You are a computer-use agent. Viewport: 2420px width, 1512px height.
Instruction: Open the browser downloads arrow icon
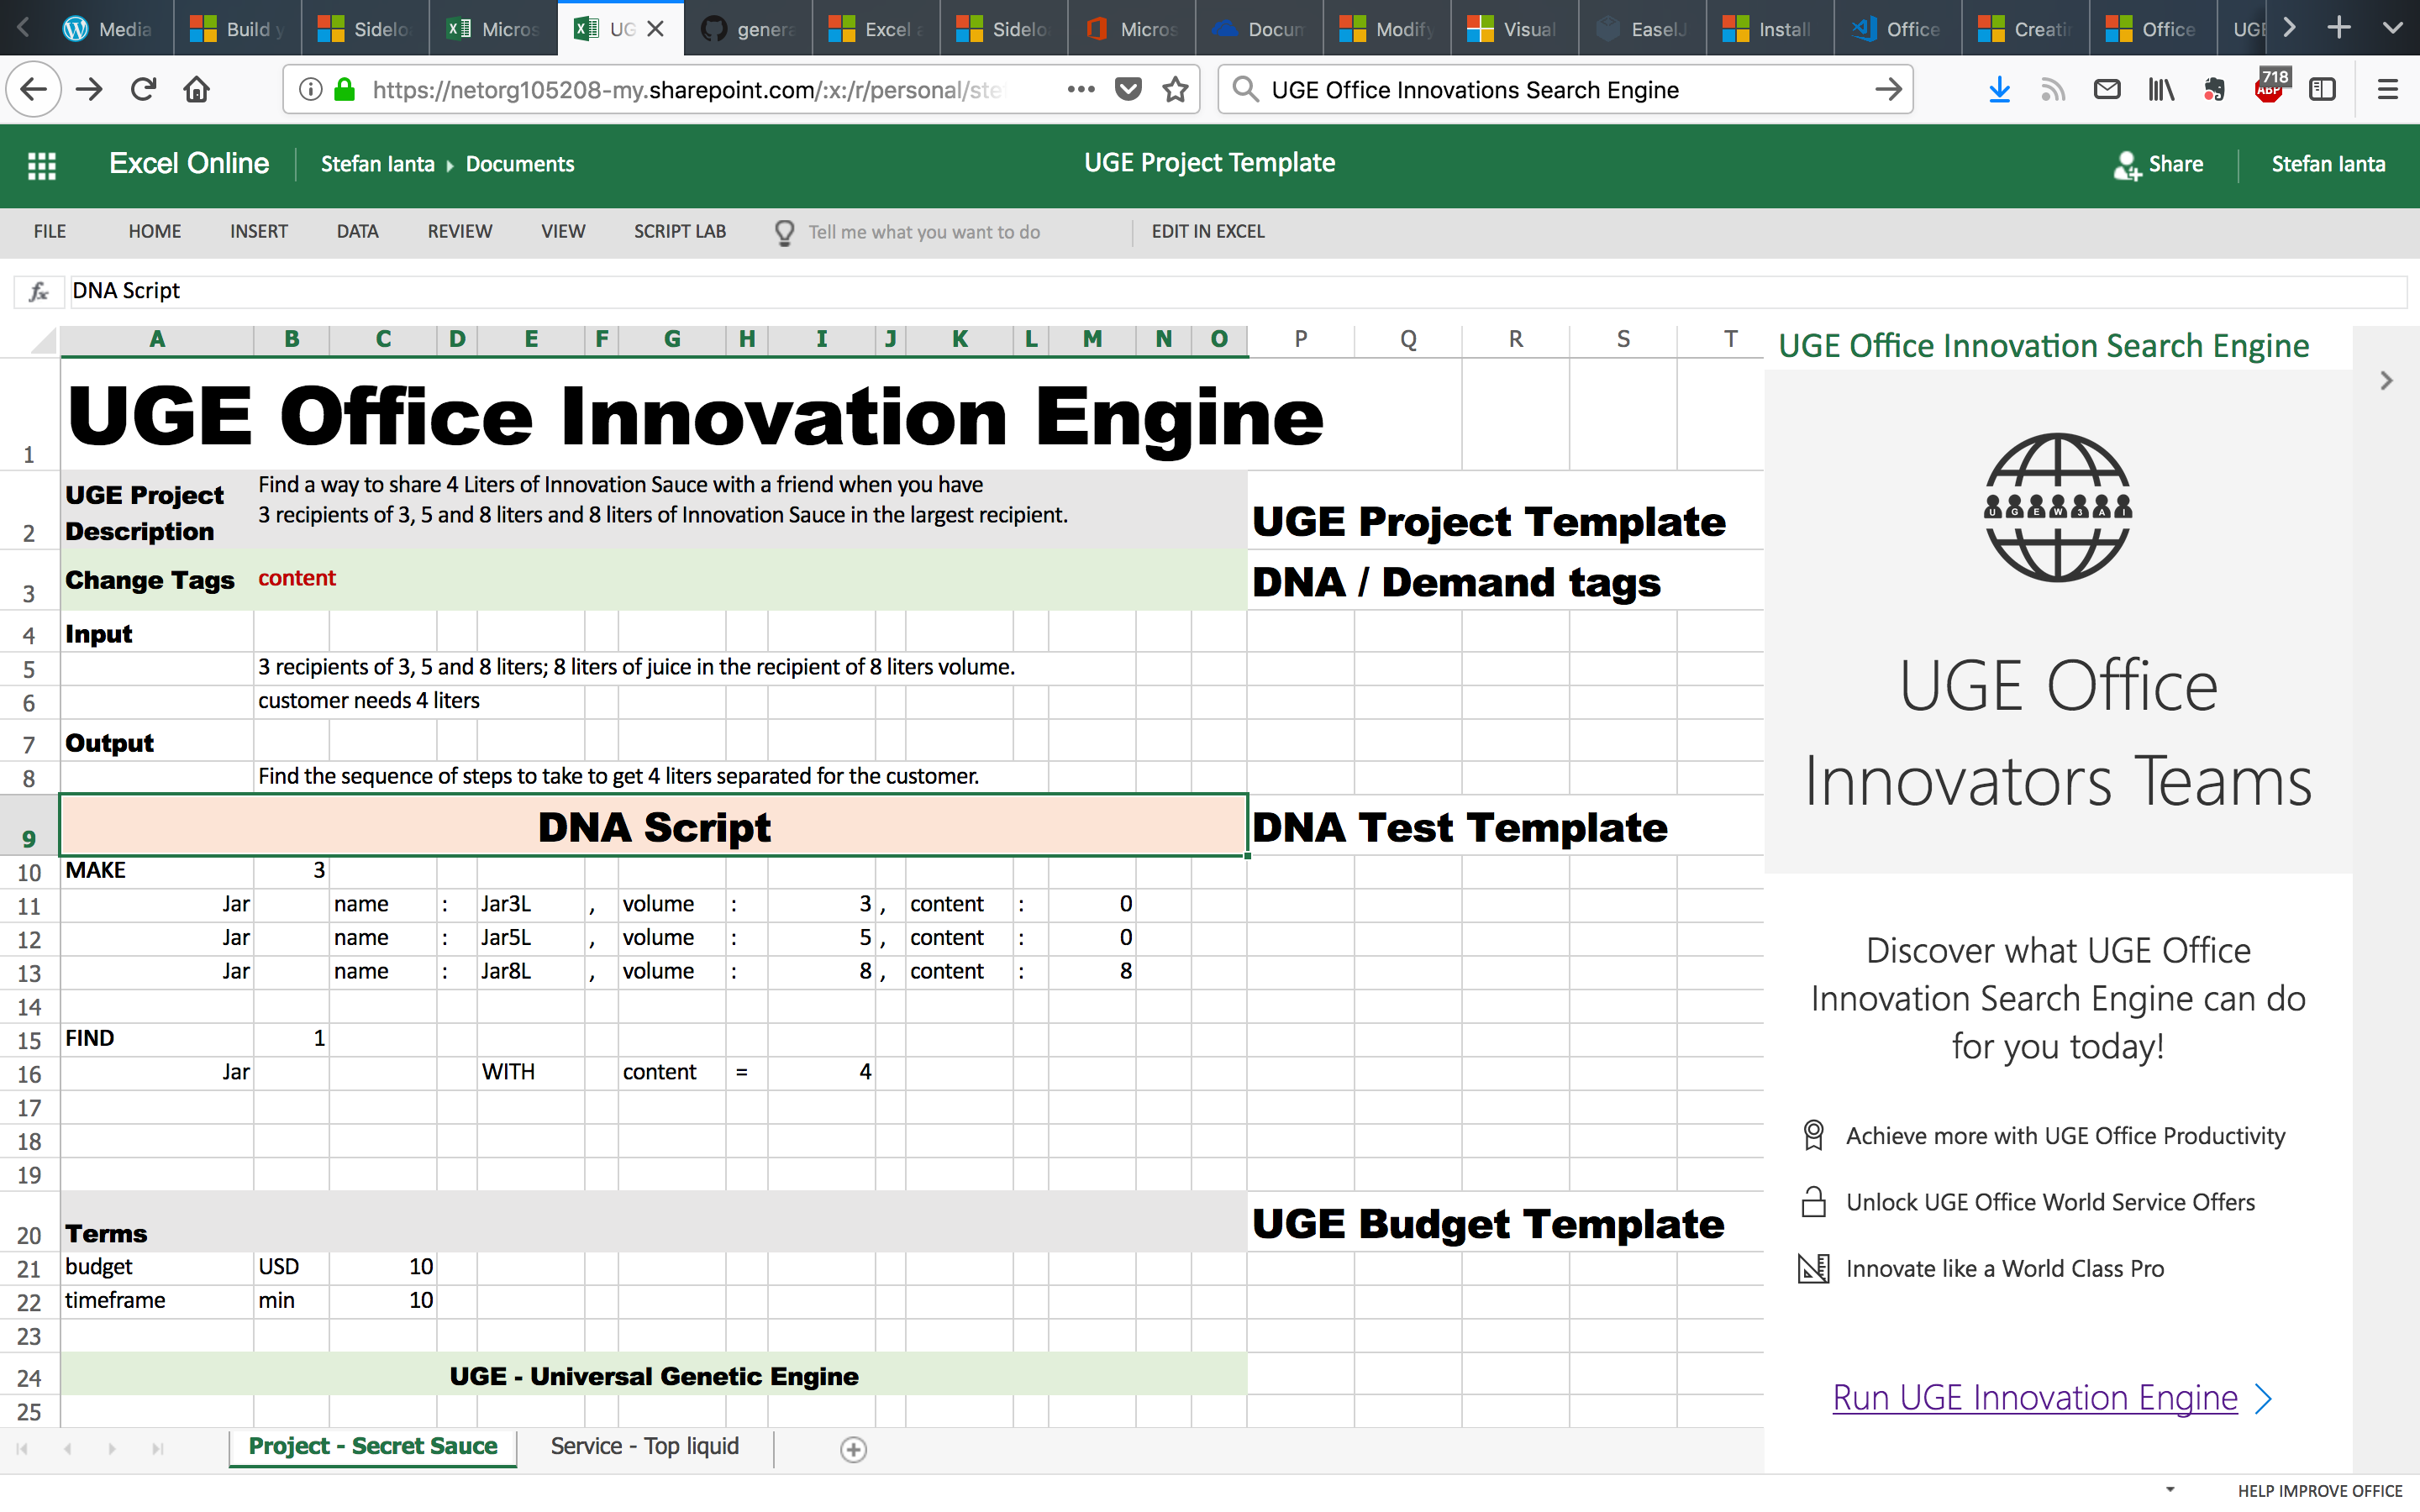pyautogui.click(x=1999, y=90)
